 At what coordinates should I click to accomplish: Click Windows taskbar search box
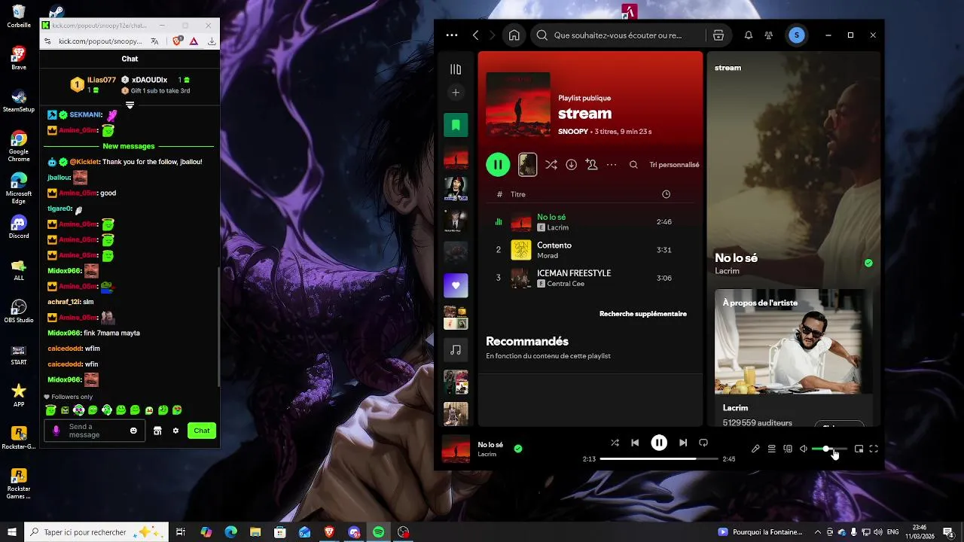click(98, 532)
